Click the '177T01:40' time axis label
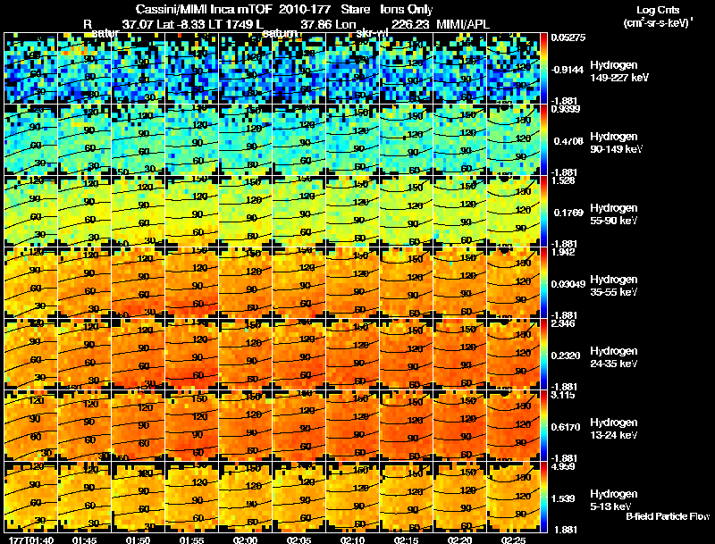 (31, 540)
